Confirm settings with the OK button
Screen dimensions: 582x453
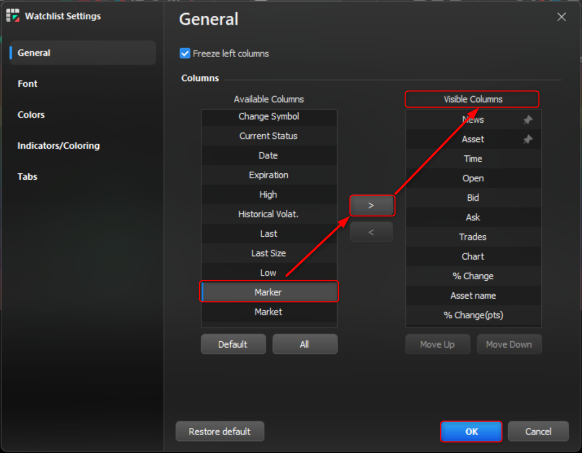471,431
